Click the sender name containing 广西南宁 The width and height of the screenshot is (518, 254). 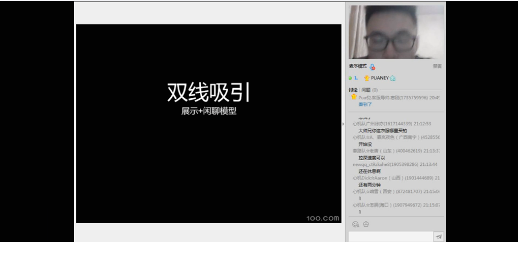click(396, 137)
